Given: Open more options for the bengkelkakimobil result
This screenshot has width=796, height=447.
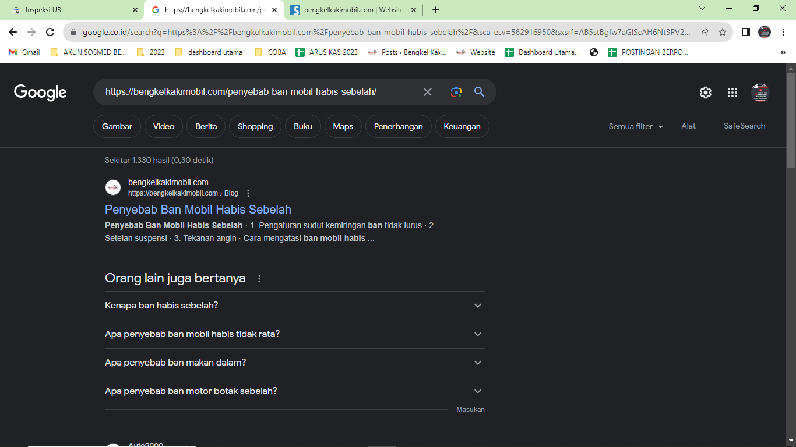Looking at the screenshot, I should coord(248,193).
